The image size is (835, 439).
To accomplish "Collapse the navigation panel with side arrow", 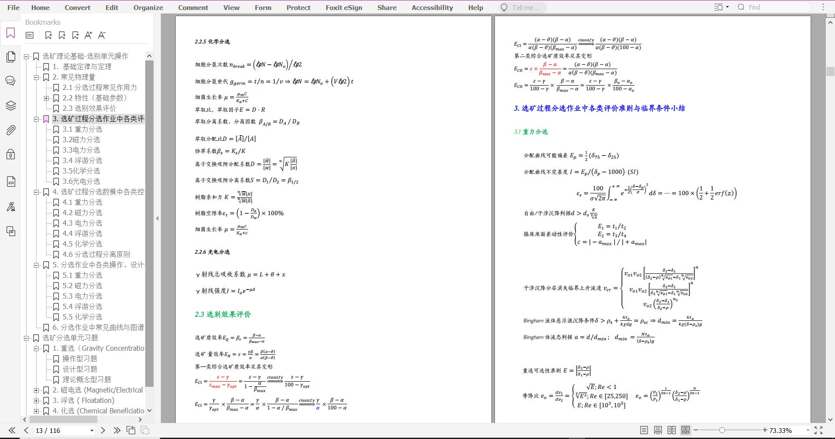I will click(157, 218).
